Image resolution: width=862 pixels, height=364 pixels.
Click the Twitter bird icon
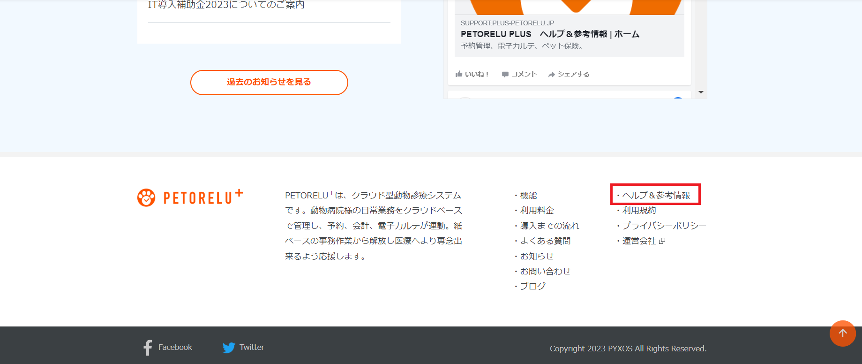pyautogui.click(x=229, y=348)
